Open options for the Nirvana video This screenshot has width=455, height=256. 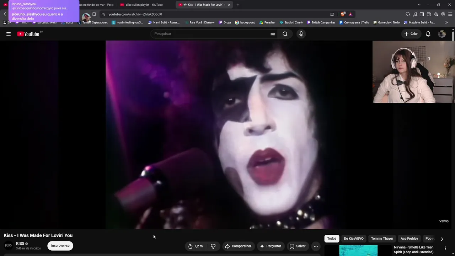tap(445, 249)
